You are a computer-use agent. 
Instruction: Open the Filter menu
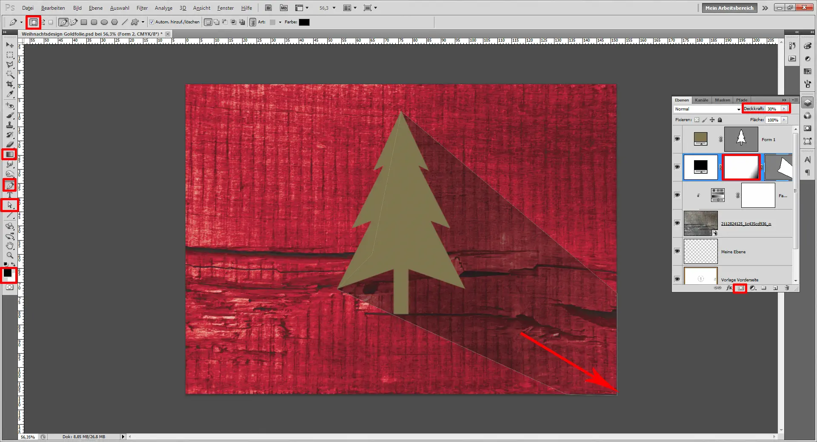[x=142, y=8]
